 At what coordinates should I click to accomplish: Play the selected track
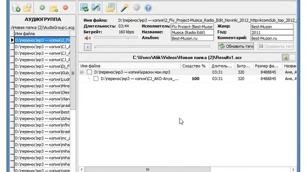point(87,47)
